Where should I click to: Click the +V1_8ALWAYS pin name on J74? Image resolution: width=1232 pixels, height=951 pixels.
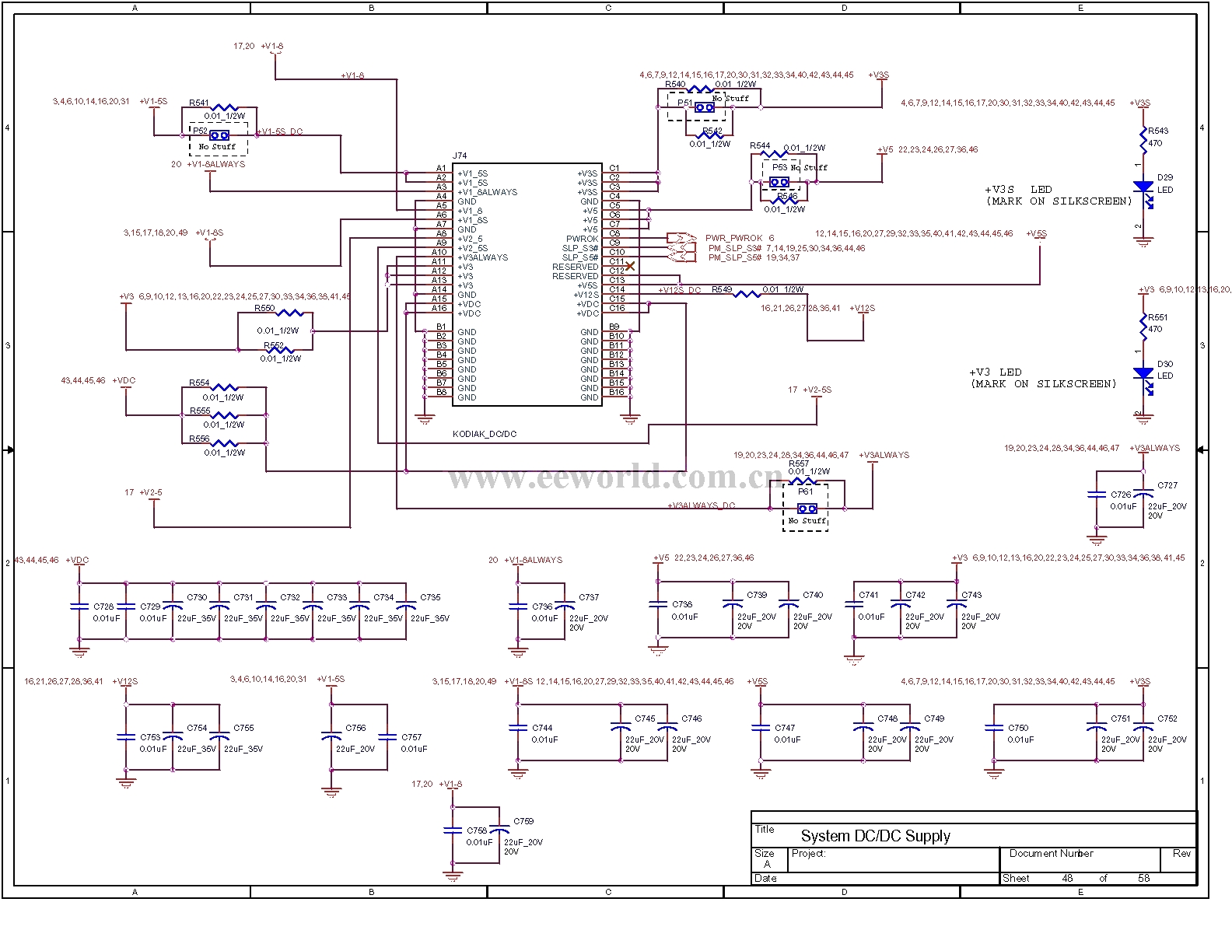coord(487,192)
